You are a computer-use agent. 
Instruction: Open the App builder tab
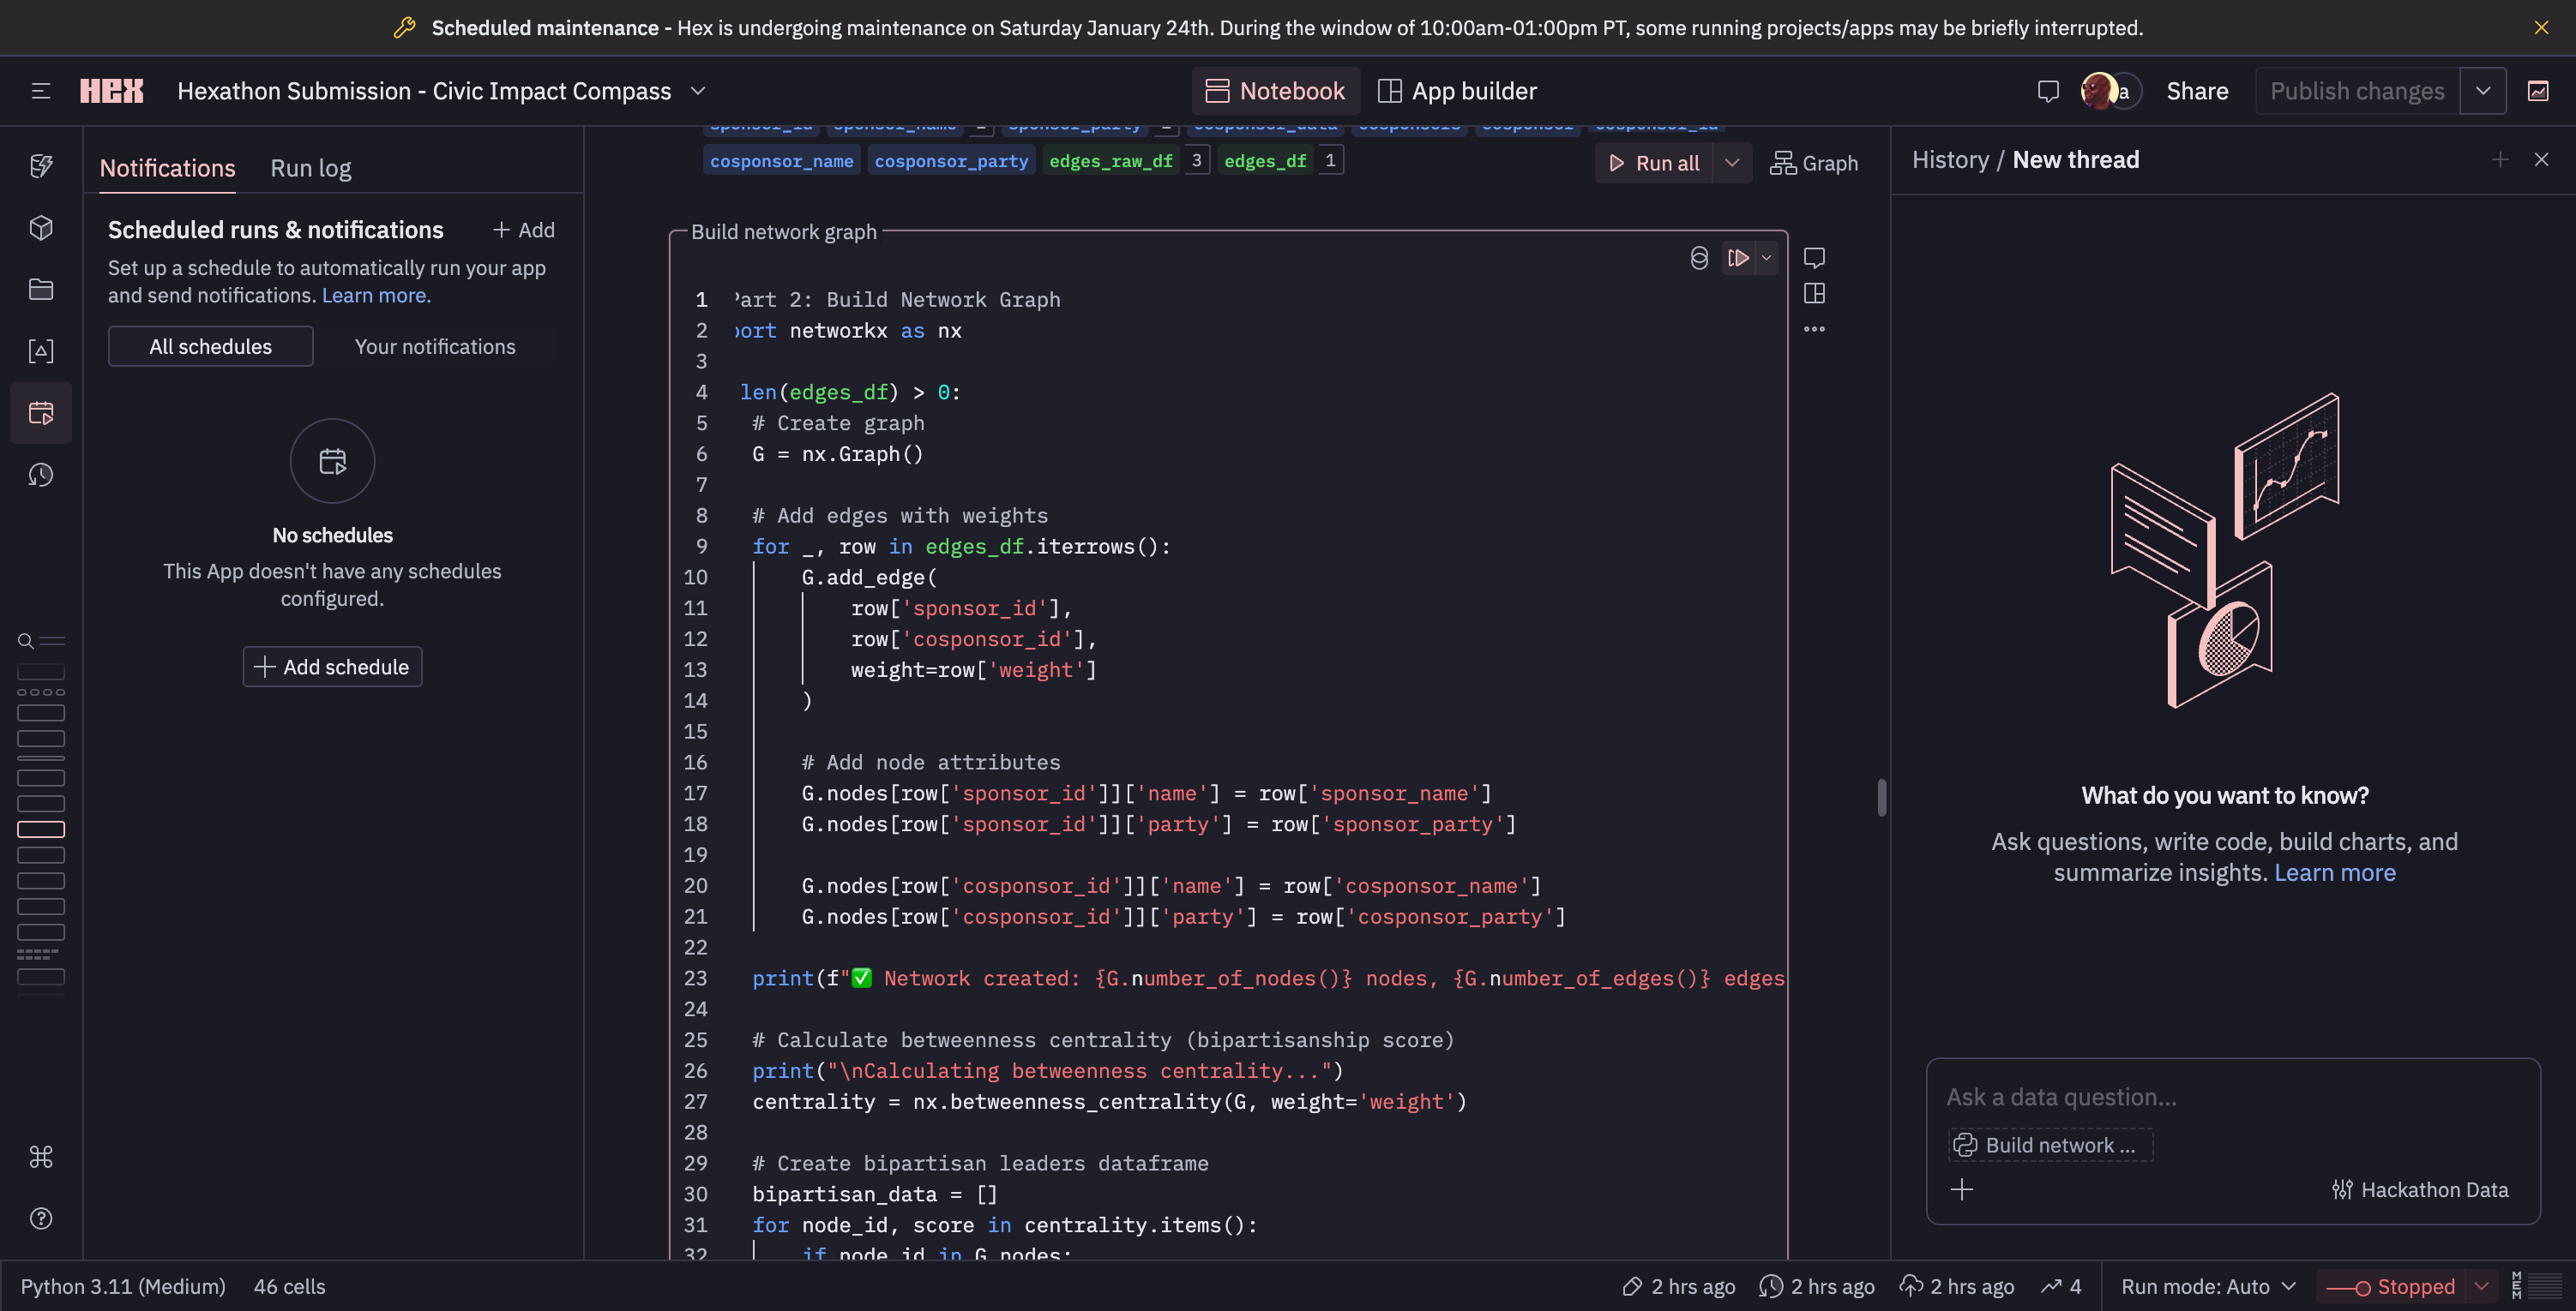pyautogui.click(x=1457, y=91)
